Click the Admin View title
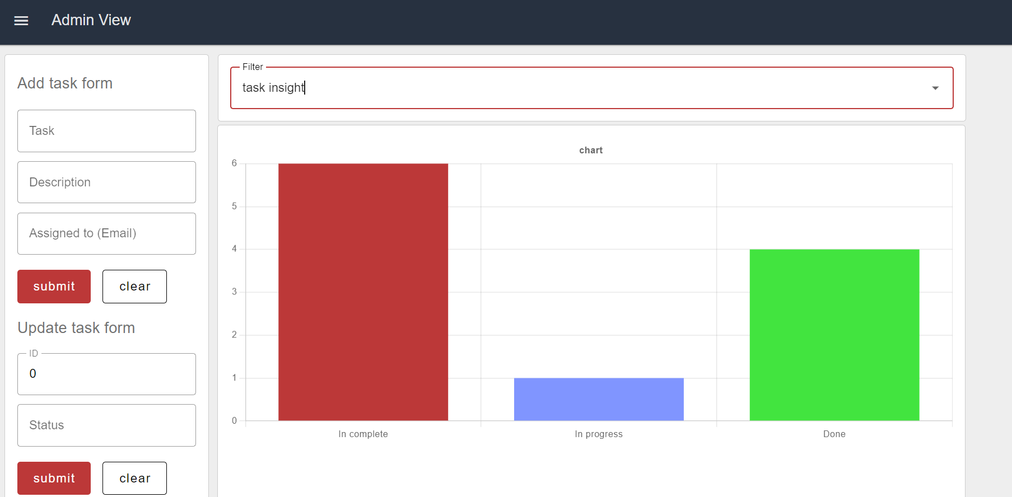This screenshot has width=1012, height=497. click(x=91, y=20)
